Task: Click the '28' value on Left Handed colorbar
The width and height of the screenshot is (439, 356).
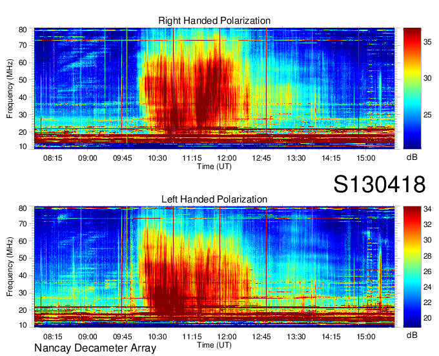Action: tap(427, 256)
